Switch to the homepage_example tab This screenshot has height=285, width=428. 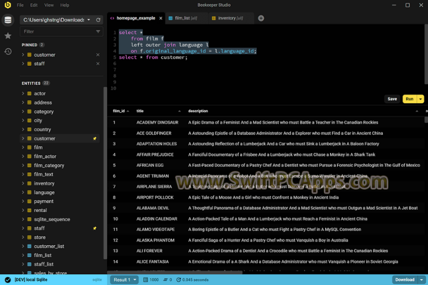pos(136,18)
